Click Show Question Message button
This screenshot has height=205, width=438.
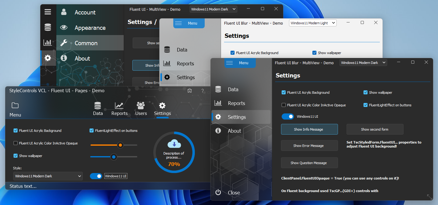tap(309, 163)
